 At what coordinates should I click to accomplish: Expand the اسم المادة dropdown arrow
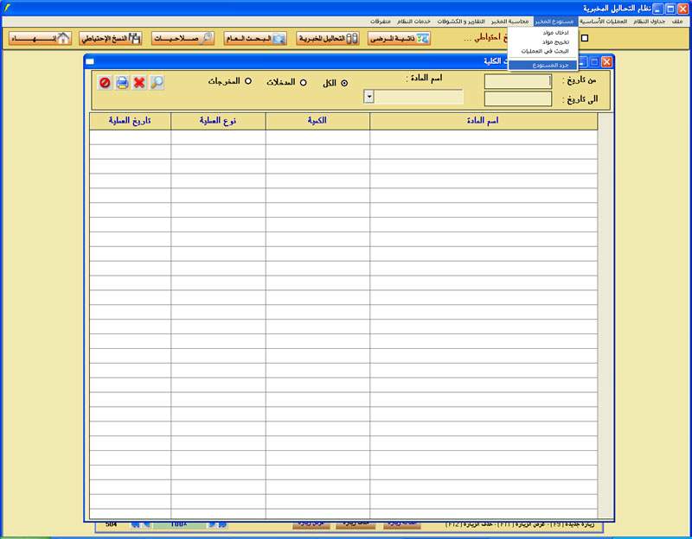369,97
